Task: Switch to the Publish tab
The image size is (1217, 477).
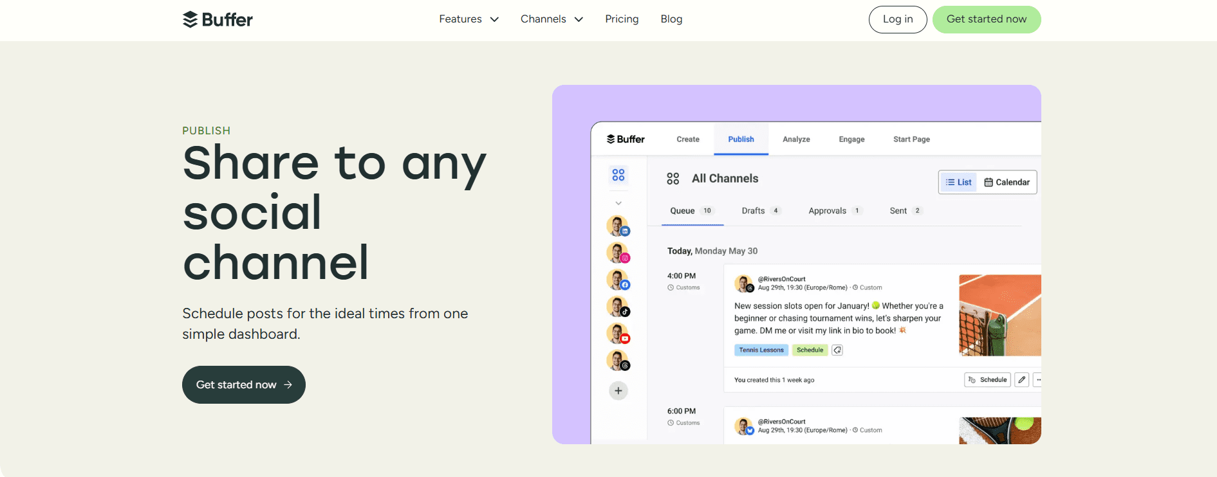Action: (x=741, y=139)
